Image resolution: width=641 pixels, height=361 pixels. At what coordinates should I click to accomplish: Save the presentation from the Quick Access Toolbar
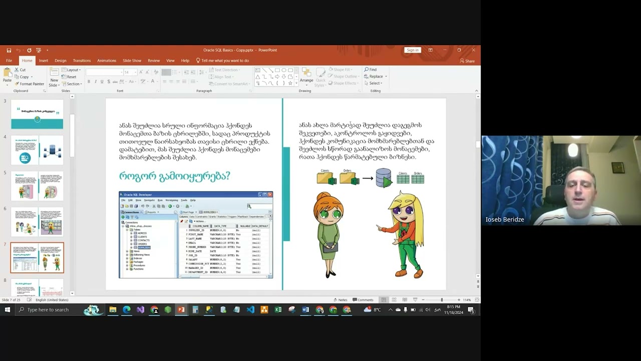click(x=9, y=50)
